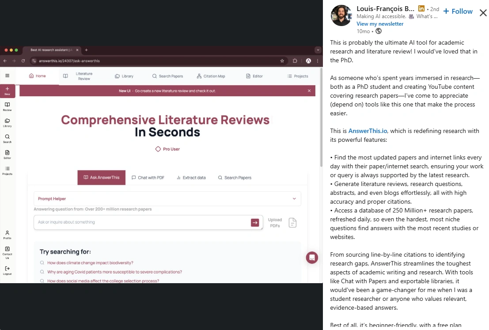
Task: Click the Pro User badge
Action: pos(167,149)
